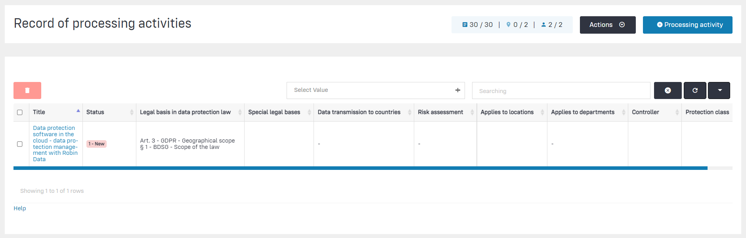Click the Help link
This screenshot has height=238, width=746.
(20, 208)
